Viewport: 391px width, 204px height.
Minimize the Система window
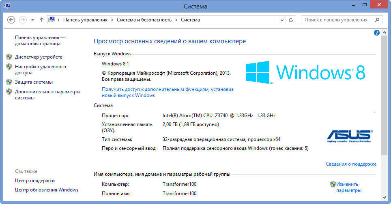(354, 5)
